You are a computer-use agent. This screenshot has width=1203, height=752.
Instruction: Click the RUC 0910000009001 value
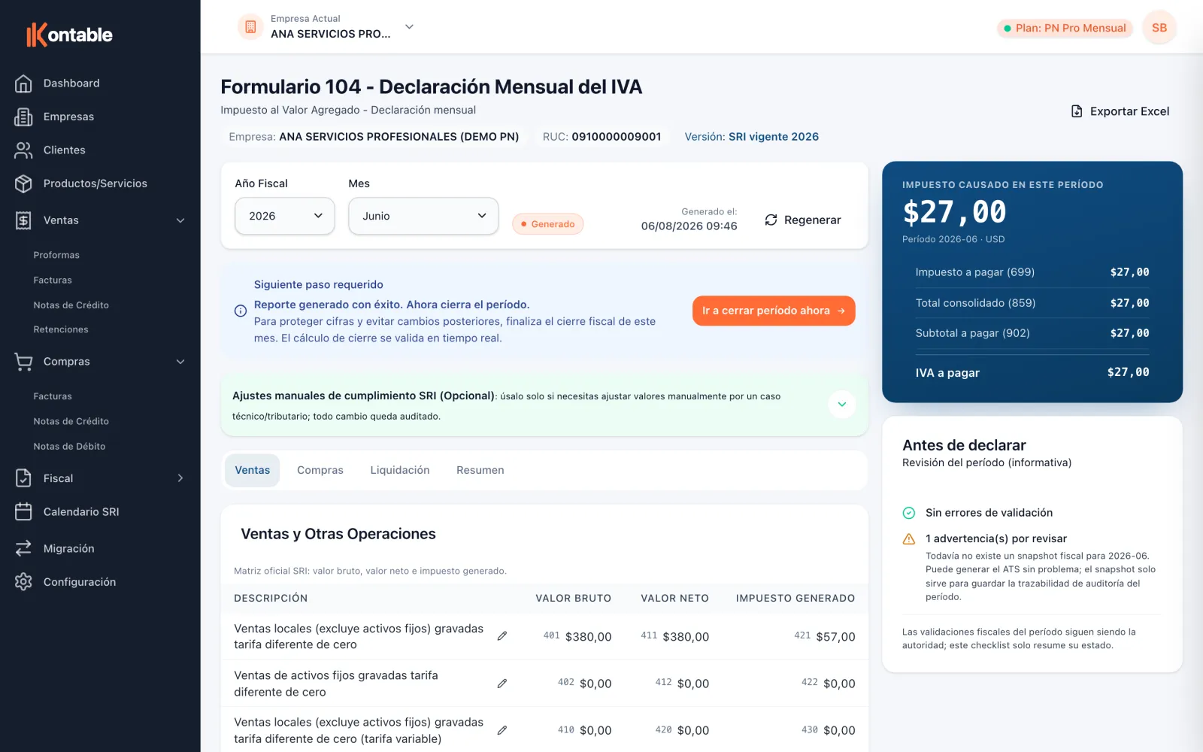point(617,137)
